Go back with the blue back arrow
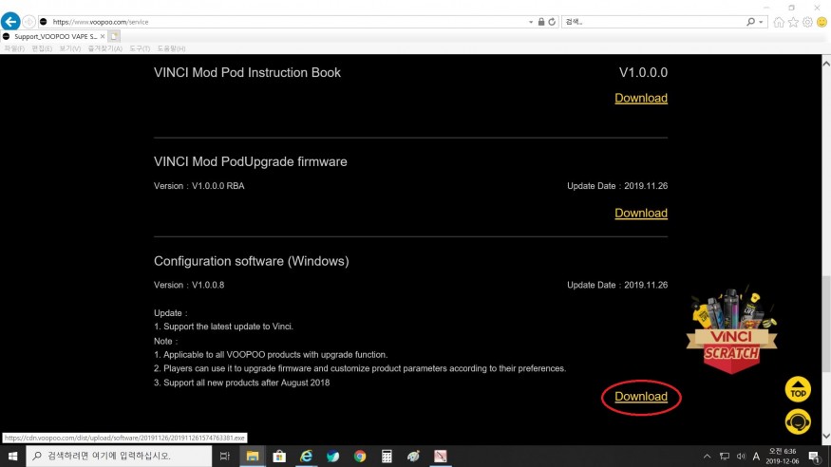Image resolution: width=831 pixels, height=467 pixels. 10,21
